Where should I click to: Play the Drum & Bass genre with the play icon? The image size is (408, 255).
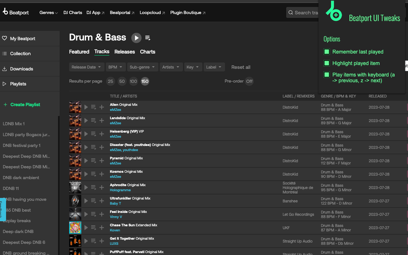(x=136, y=38)
